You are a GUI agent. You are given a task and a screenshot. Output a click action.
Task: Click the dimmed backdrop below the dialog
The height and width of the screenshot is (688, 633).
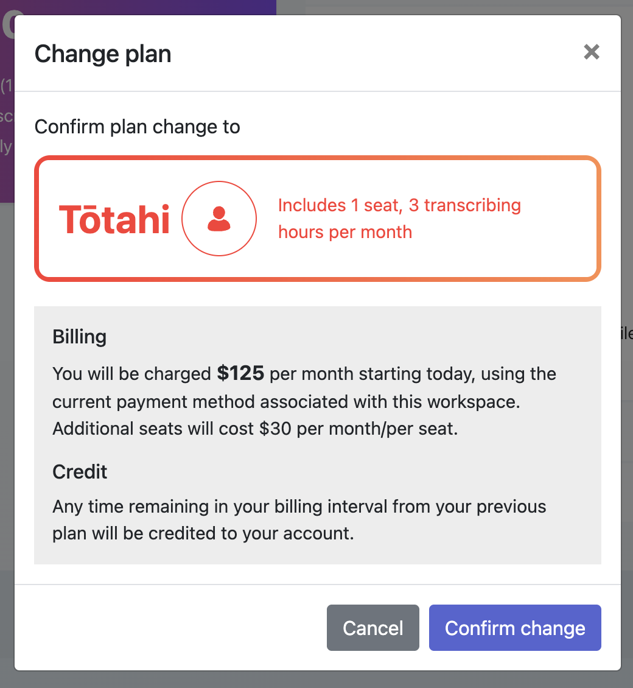[316, 679]
